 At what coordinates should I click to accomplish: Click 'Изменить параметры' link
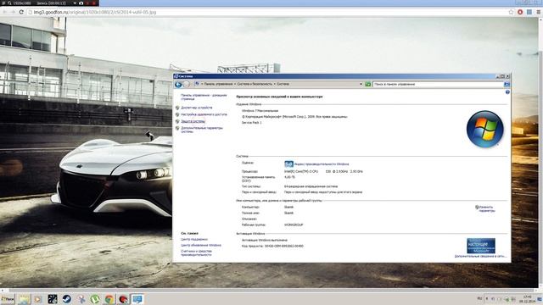(x=486, y=208)
